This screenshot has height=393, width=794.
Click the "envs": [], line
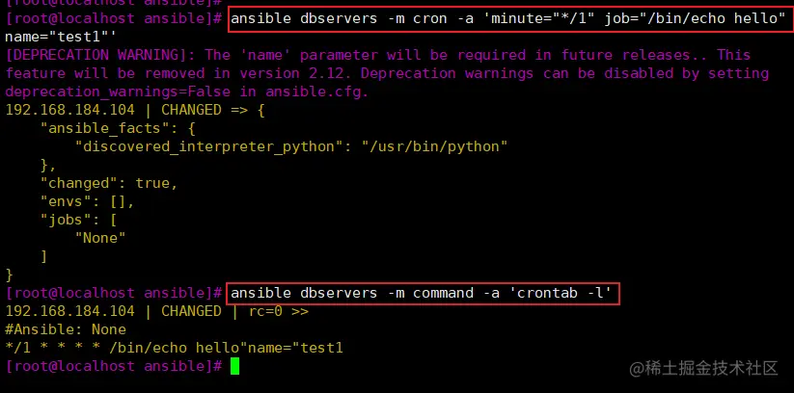(88, 202)
